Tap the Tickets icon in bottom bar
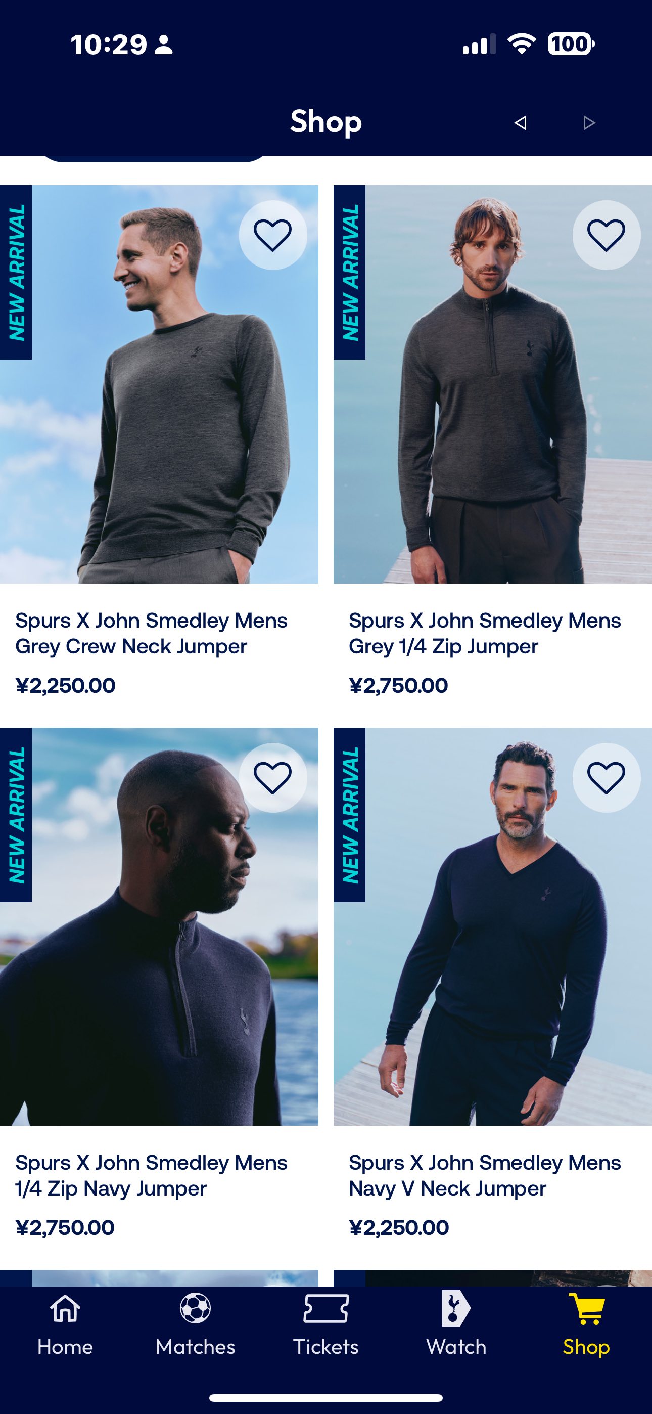Screen dimensions: 652x1414 tap(326, 1309)
